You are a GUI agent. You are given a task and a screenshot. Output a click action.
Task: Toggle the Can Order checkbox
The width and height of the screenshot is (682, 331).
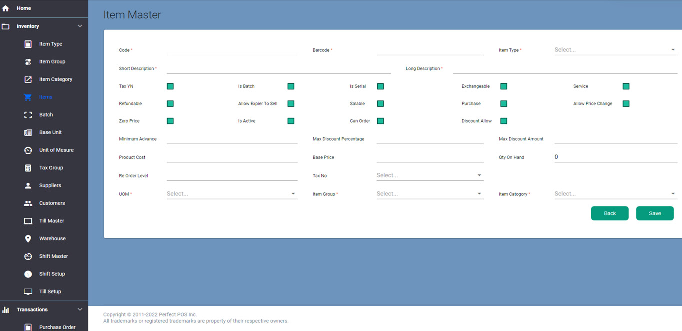(x=380, y=121)
